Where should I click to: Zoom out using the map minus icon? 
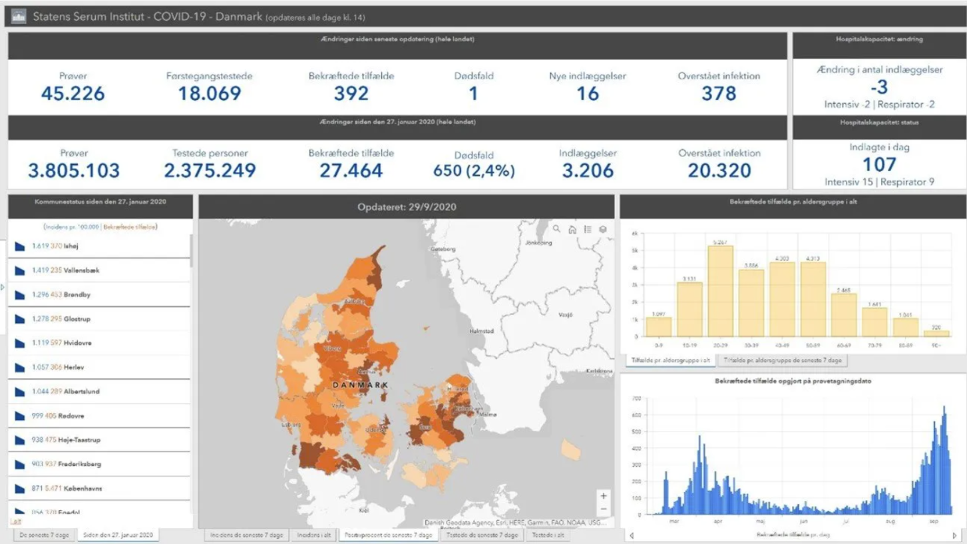coord(602,509)
